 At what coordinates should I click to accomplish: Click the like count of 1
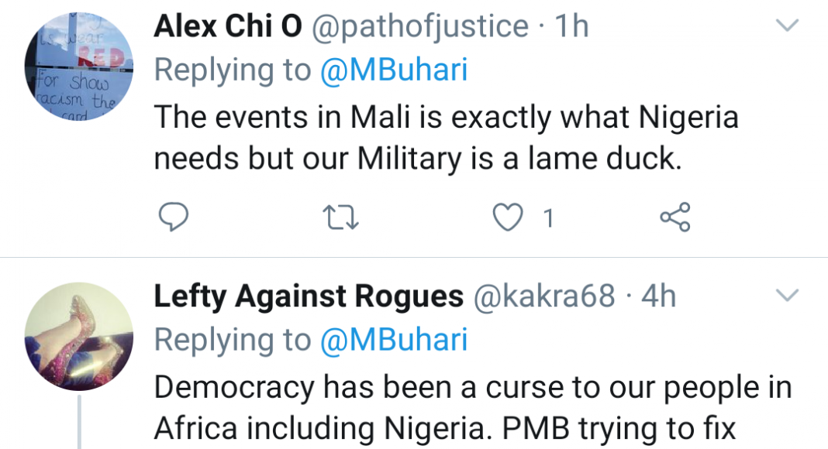(x=547, y=219)
